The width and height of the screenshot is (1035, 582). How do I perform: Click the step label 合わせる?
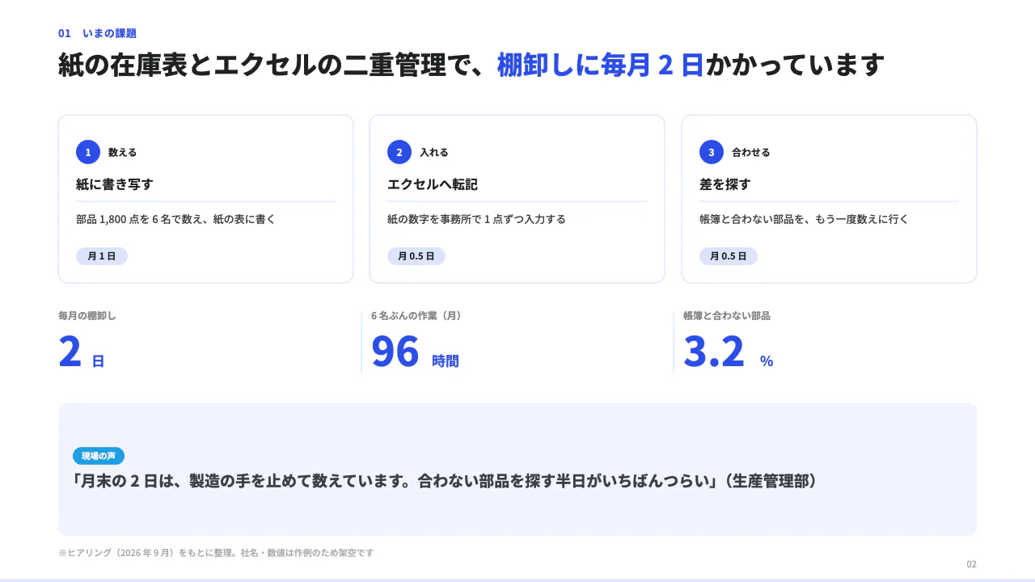coord(751,152)
